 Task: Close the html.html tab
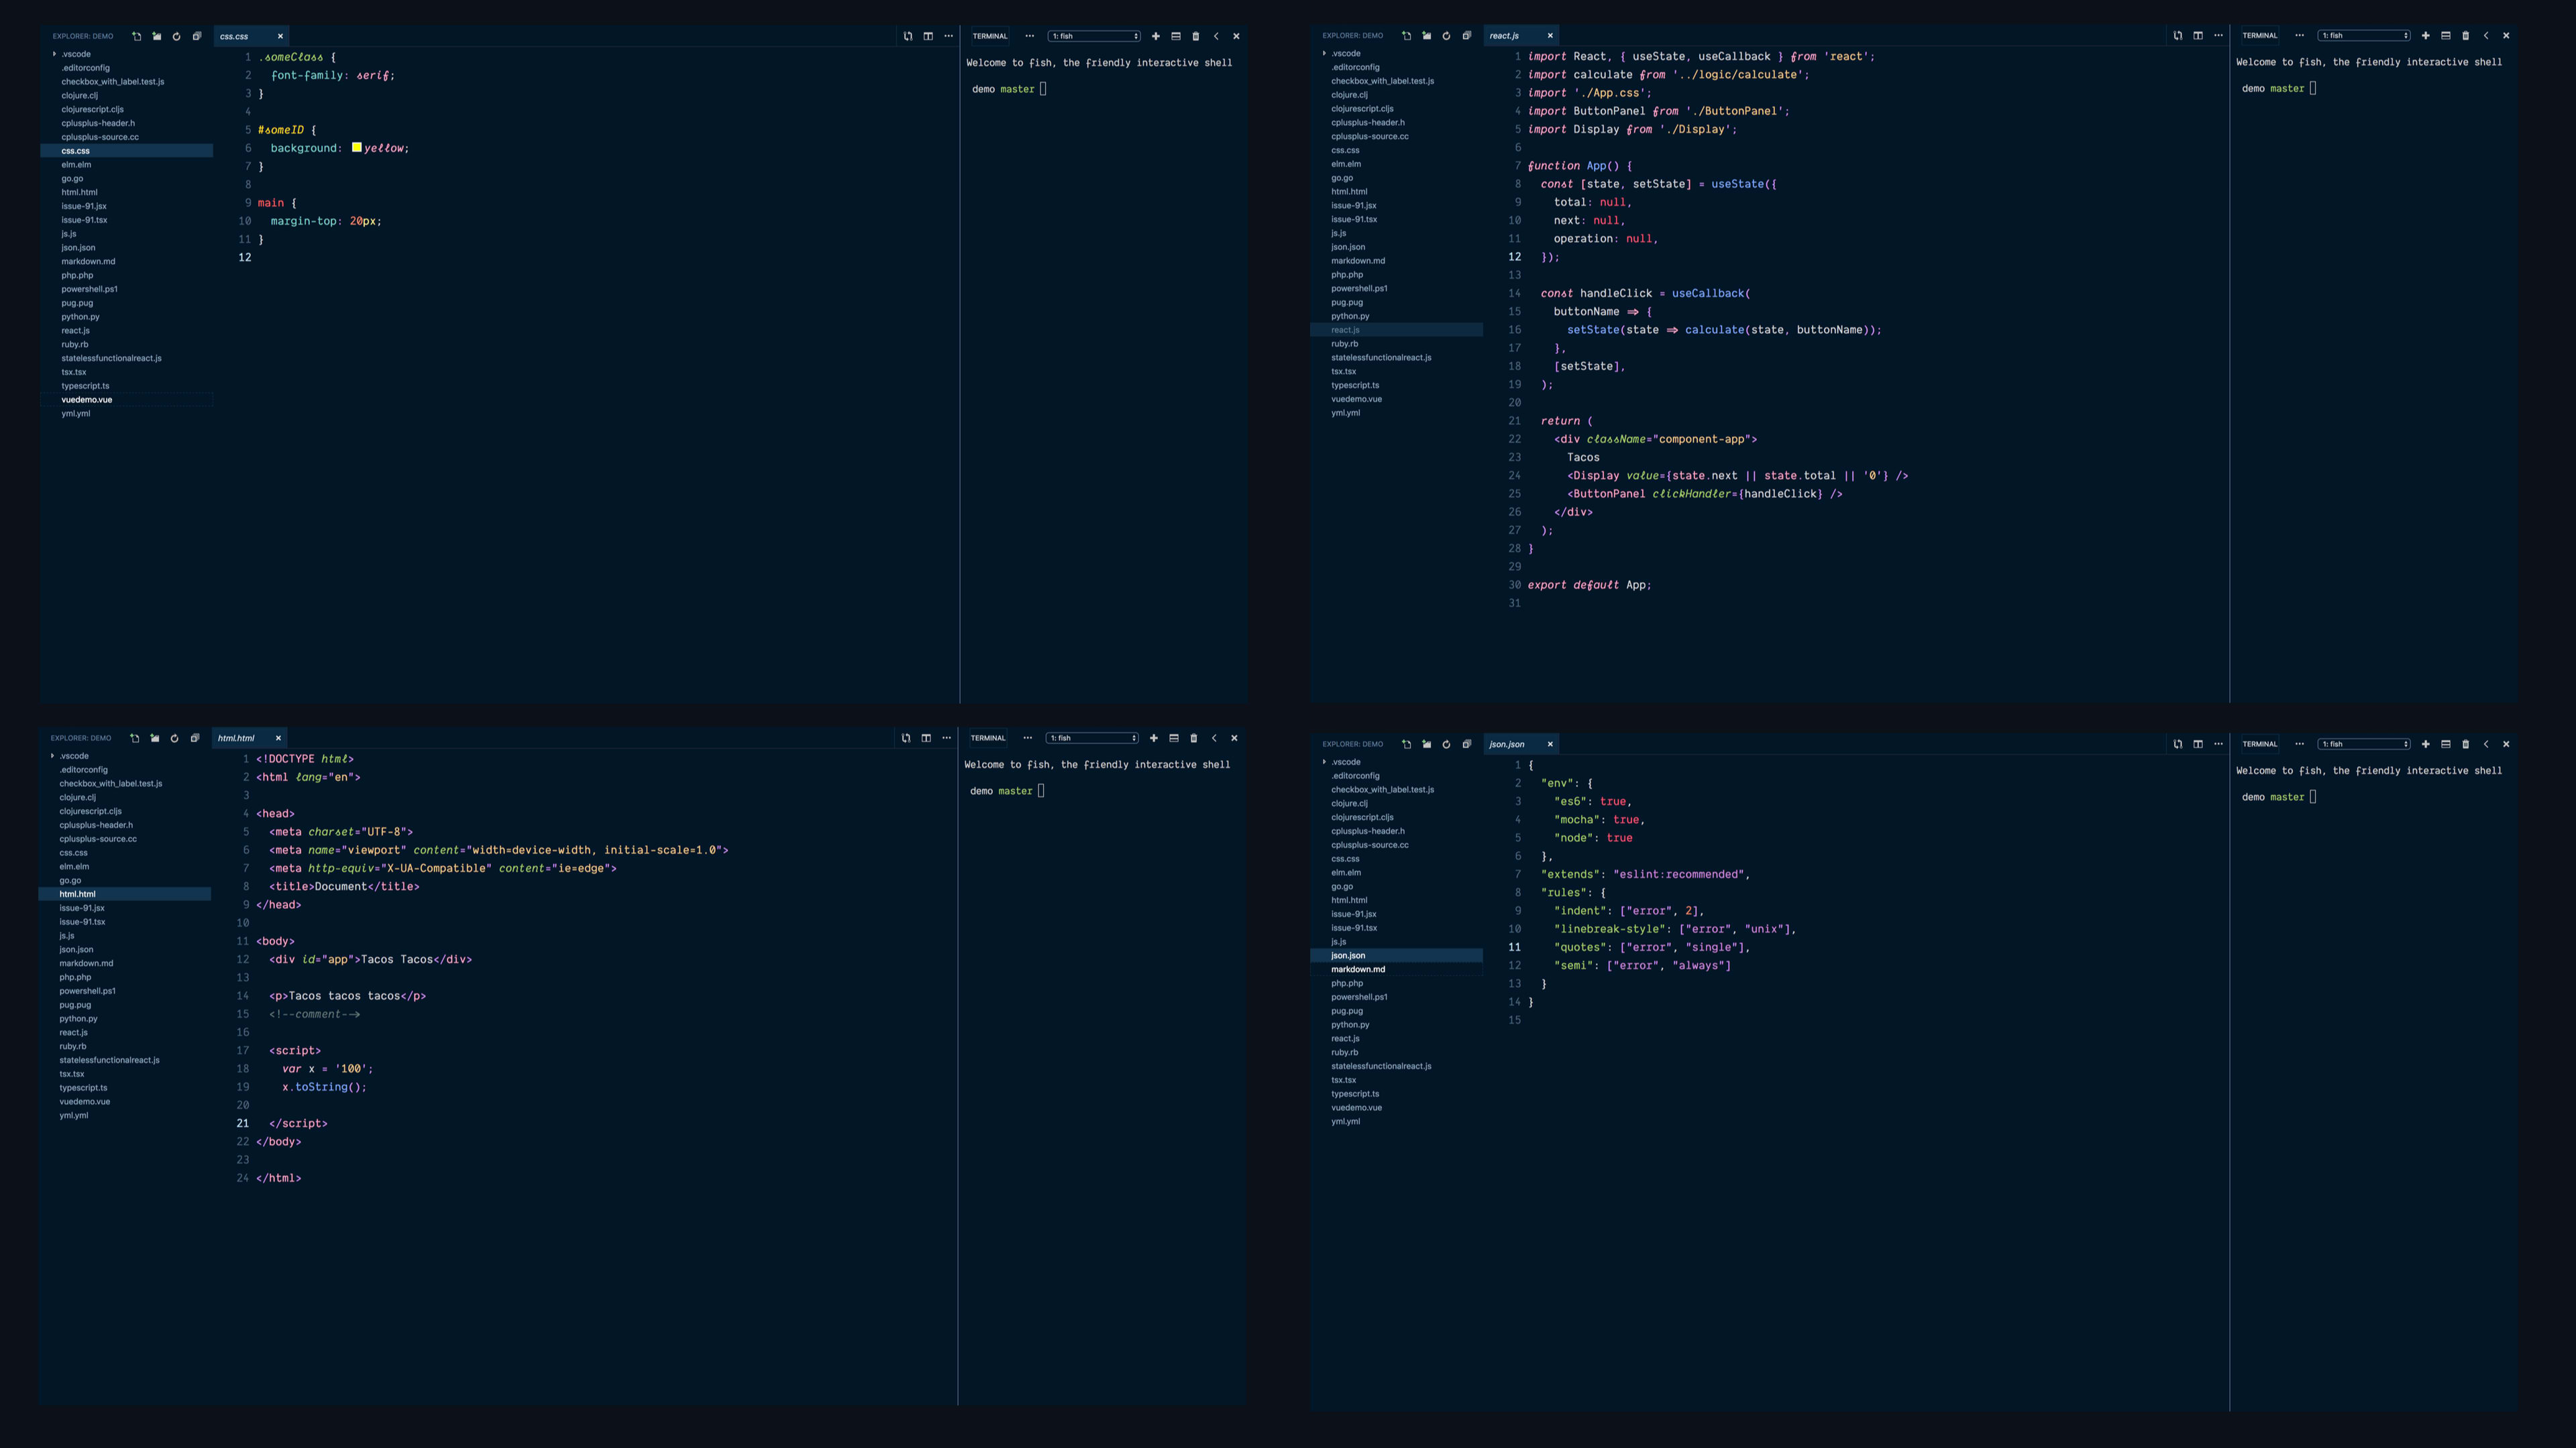tap(278, 739)
